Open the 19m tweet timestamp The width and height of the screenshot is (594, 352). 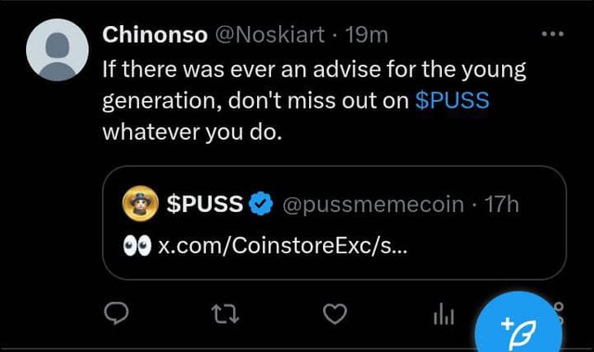pos(367,35)
